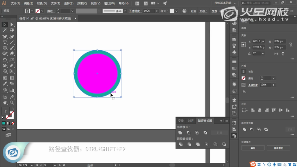The width and height of the screenshot is (297, 167).
Task: Click the Zoom tool in toolbox
Action: [12, 103]
